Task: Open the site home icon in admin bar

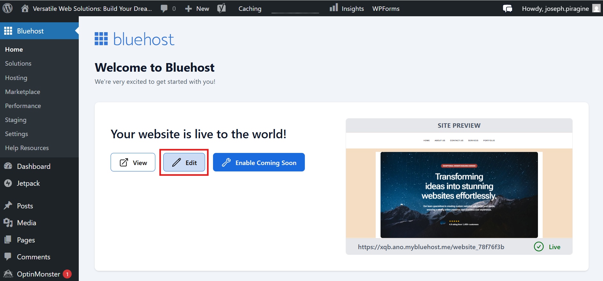Action: coord(25,8)
